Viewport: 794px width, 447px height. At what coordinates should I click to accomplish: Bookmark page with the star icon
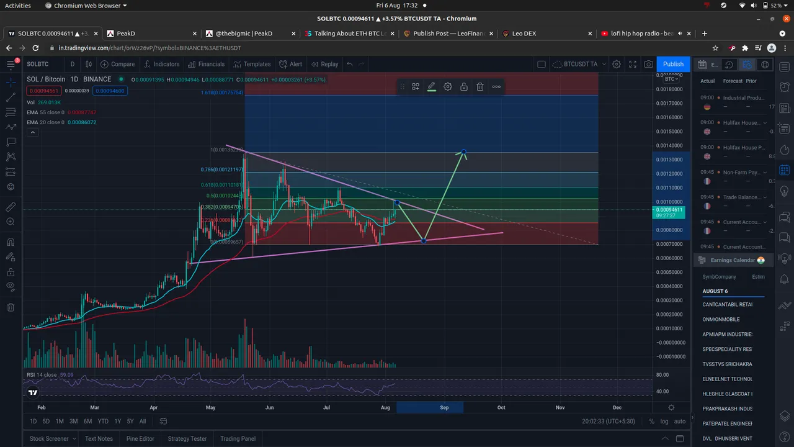(x=716, y=48)
